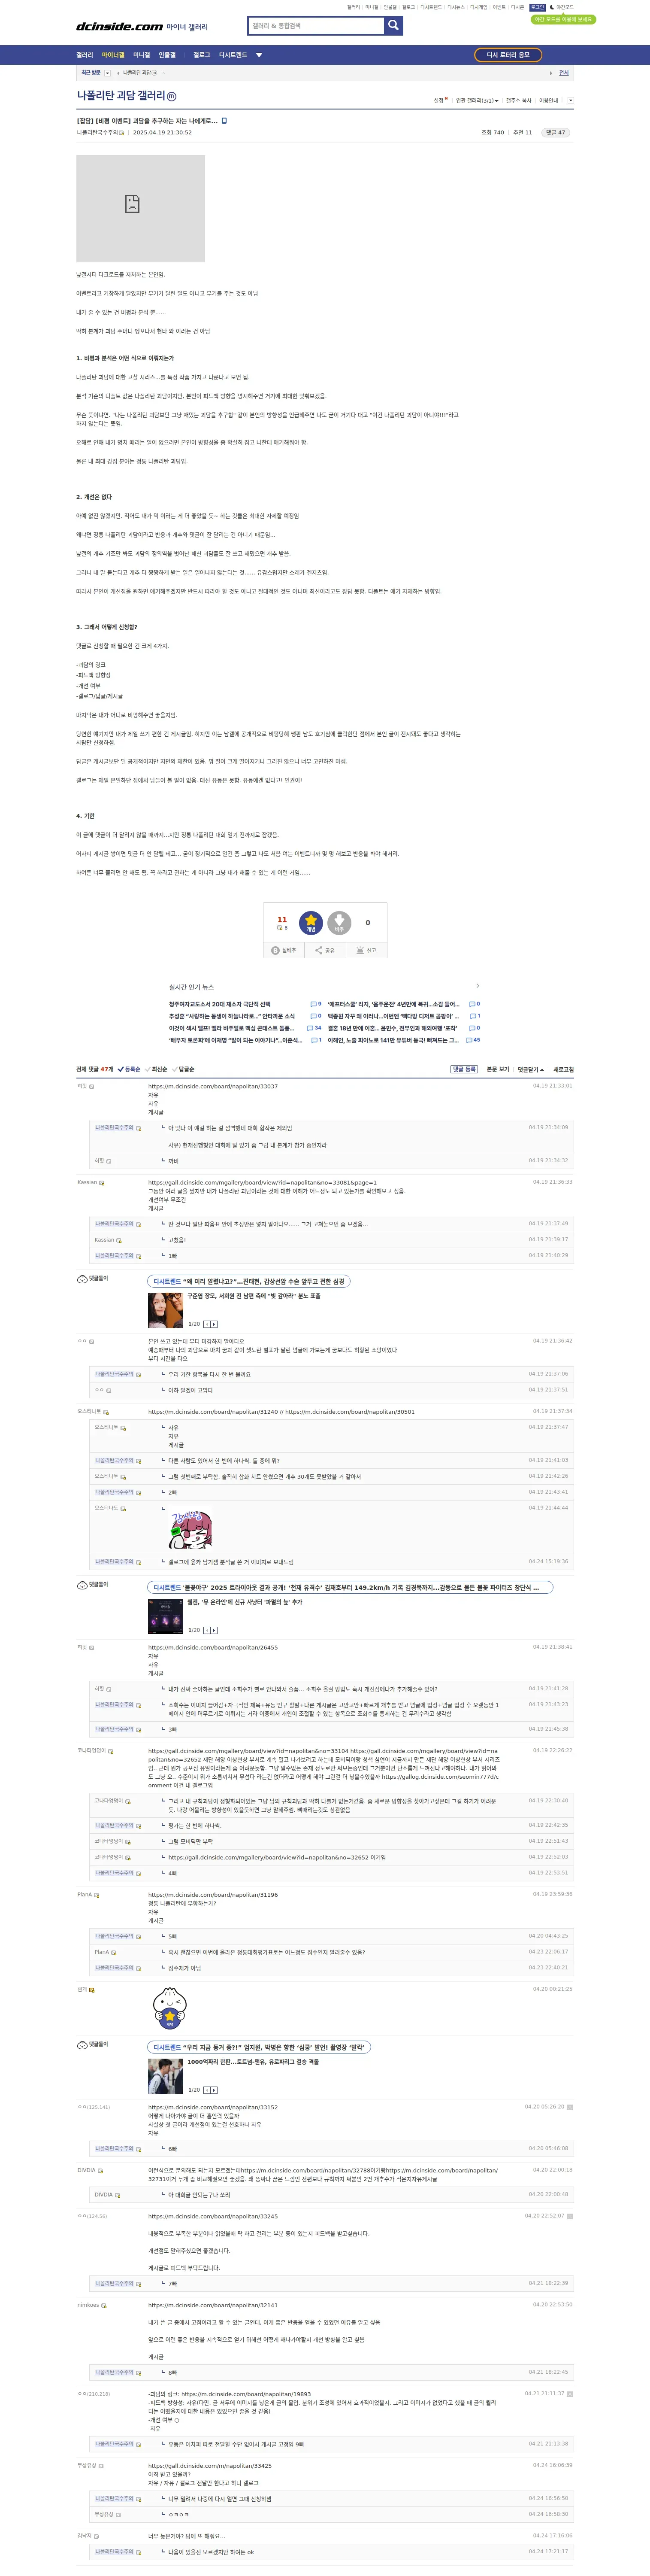The height and width of the screenshot is (2576, 650).
Task: Click the thumbnail of 진태현 trend article
Action: (165, 1309)
